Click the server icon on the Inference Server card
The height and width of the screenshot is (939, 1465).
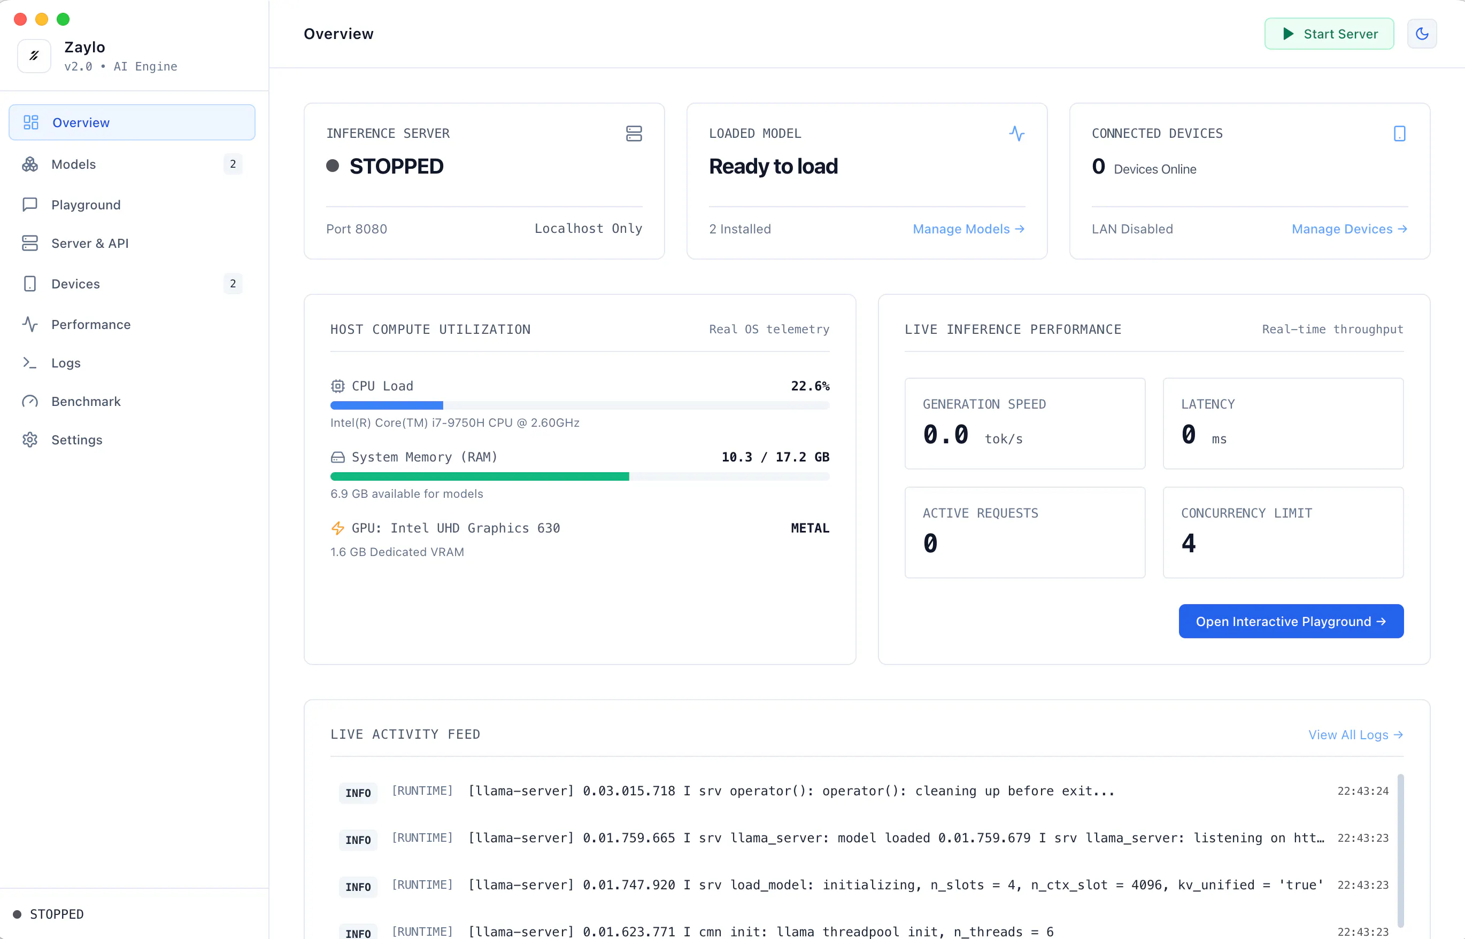point(634,134)
